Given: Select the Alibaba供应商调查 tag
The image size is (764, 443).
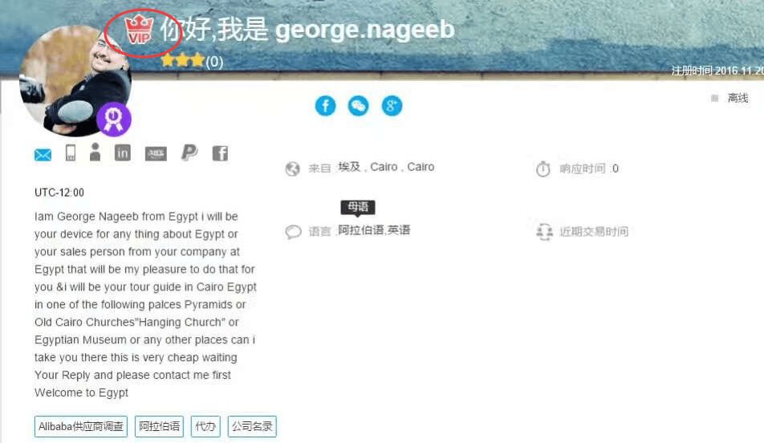Looking at the screenshot, I should (81, 426).
